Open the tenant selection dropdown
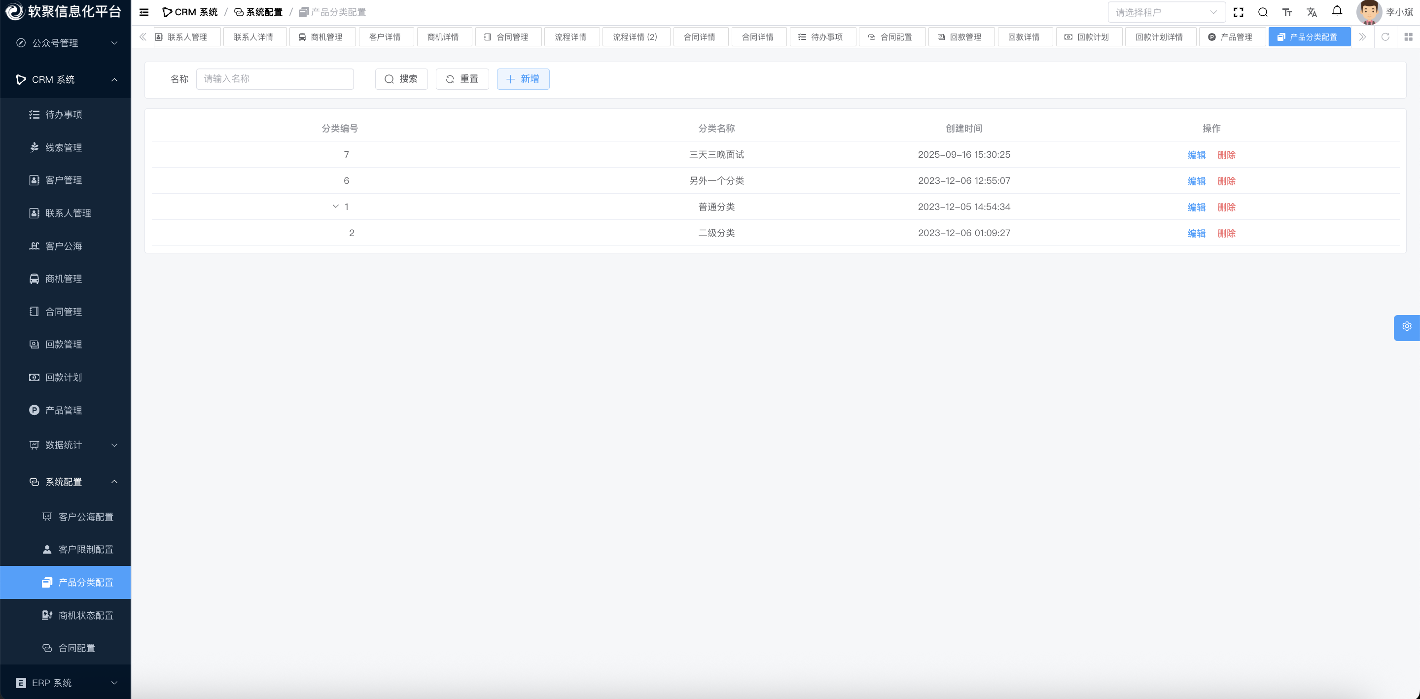 point(1166,12)
